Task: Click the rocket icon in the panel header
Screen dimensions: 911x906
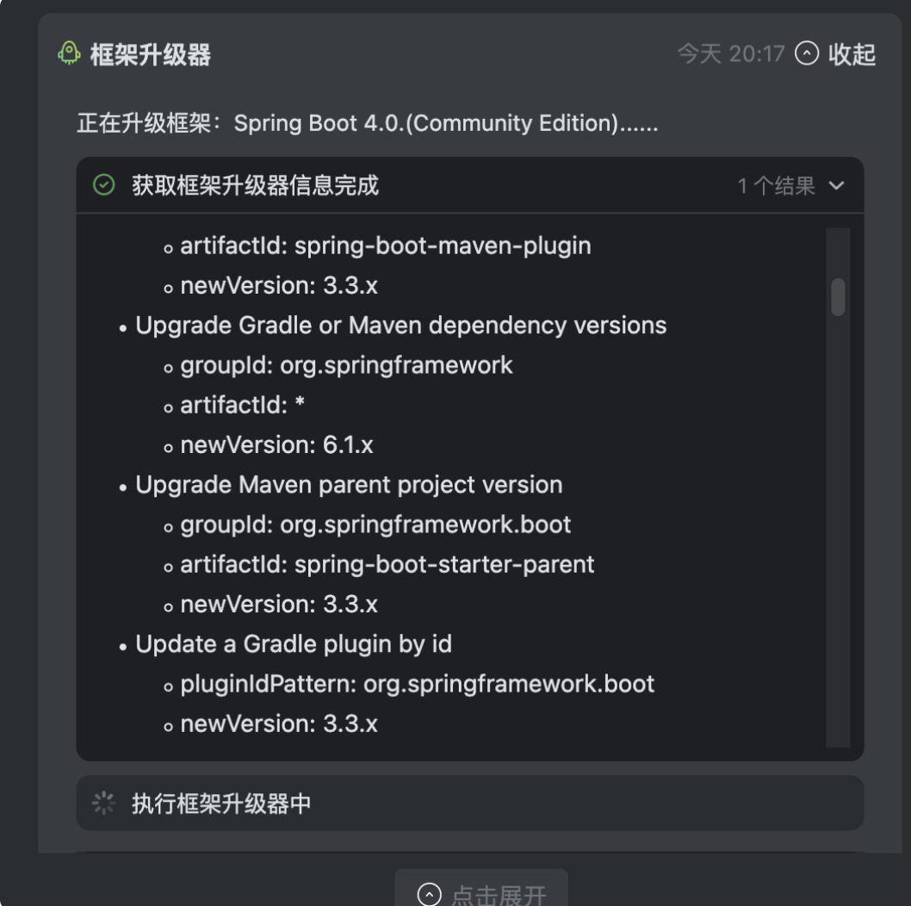Action: click(68, 54)
